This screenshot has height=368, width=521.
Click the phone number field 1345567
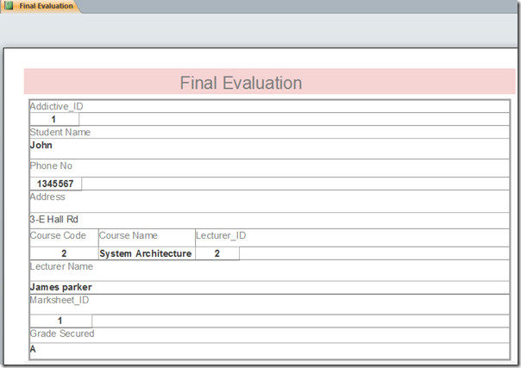(x=55, y=184)
